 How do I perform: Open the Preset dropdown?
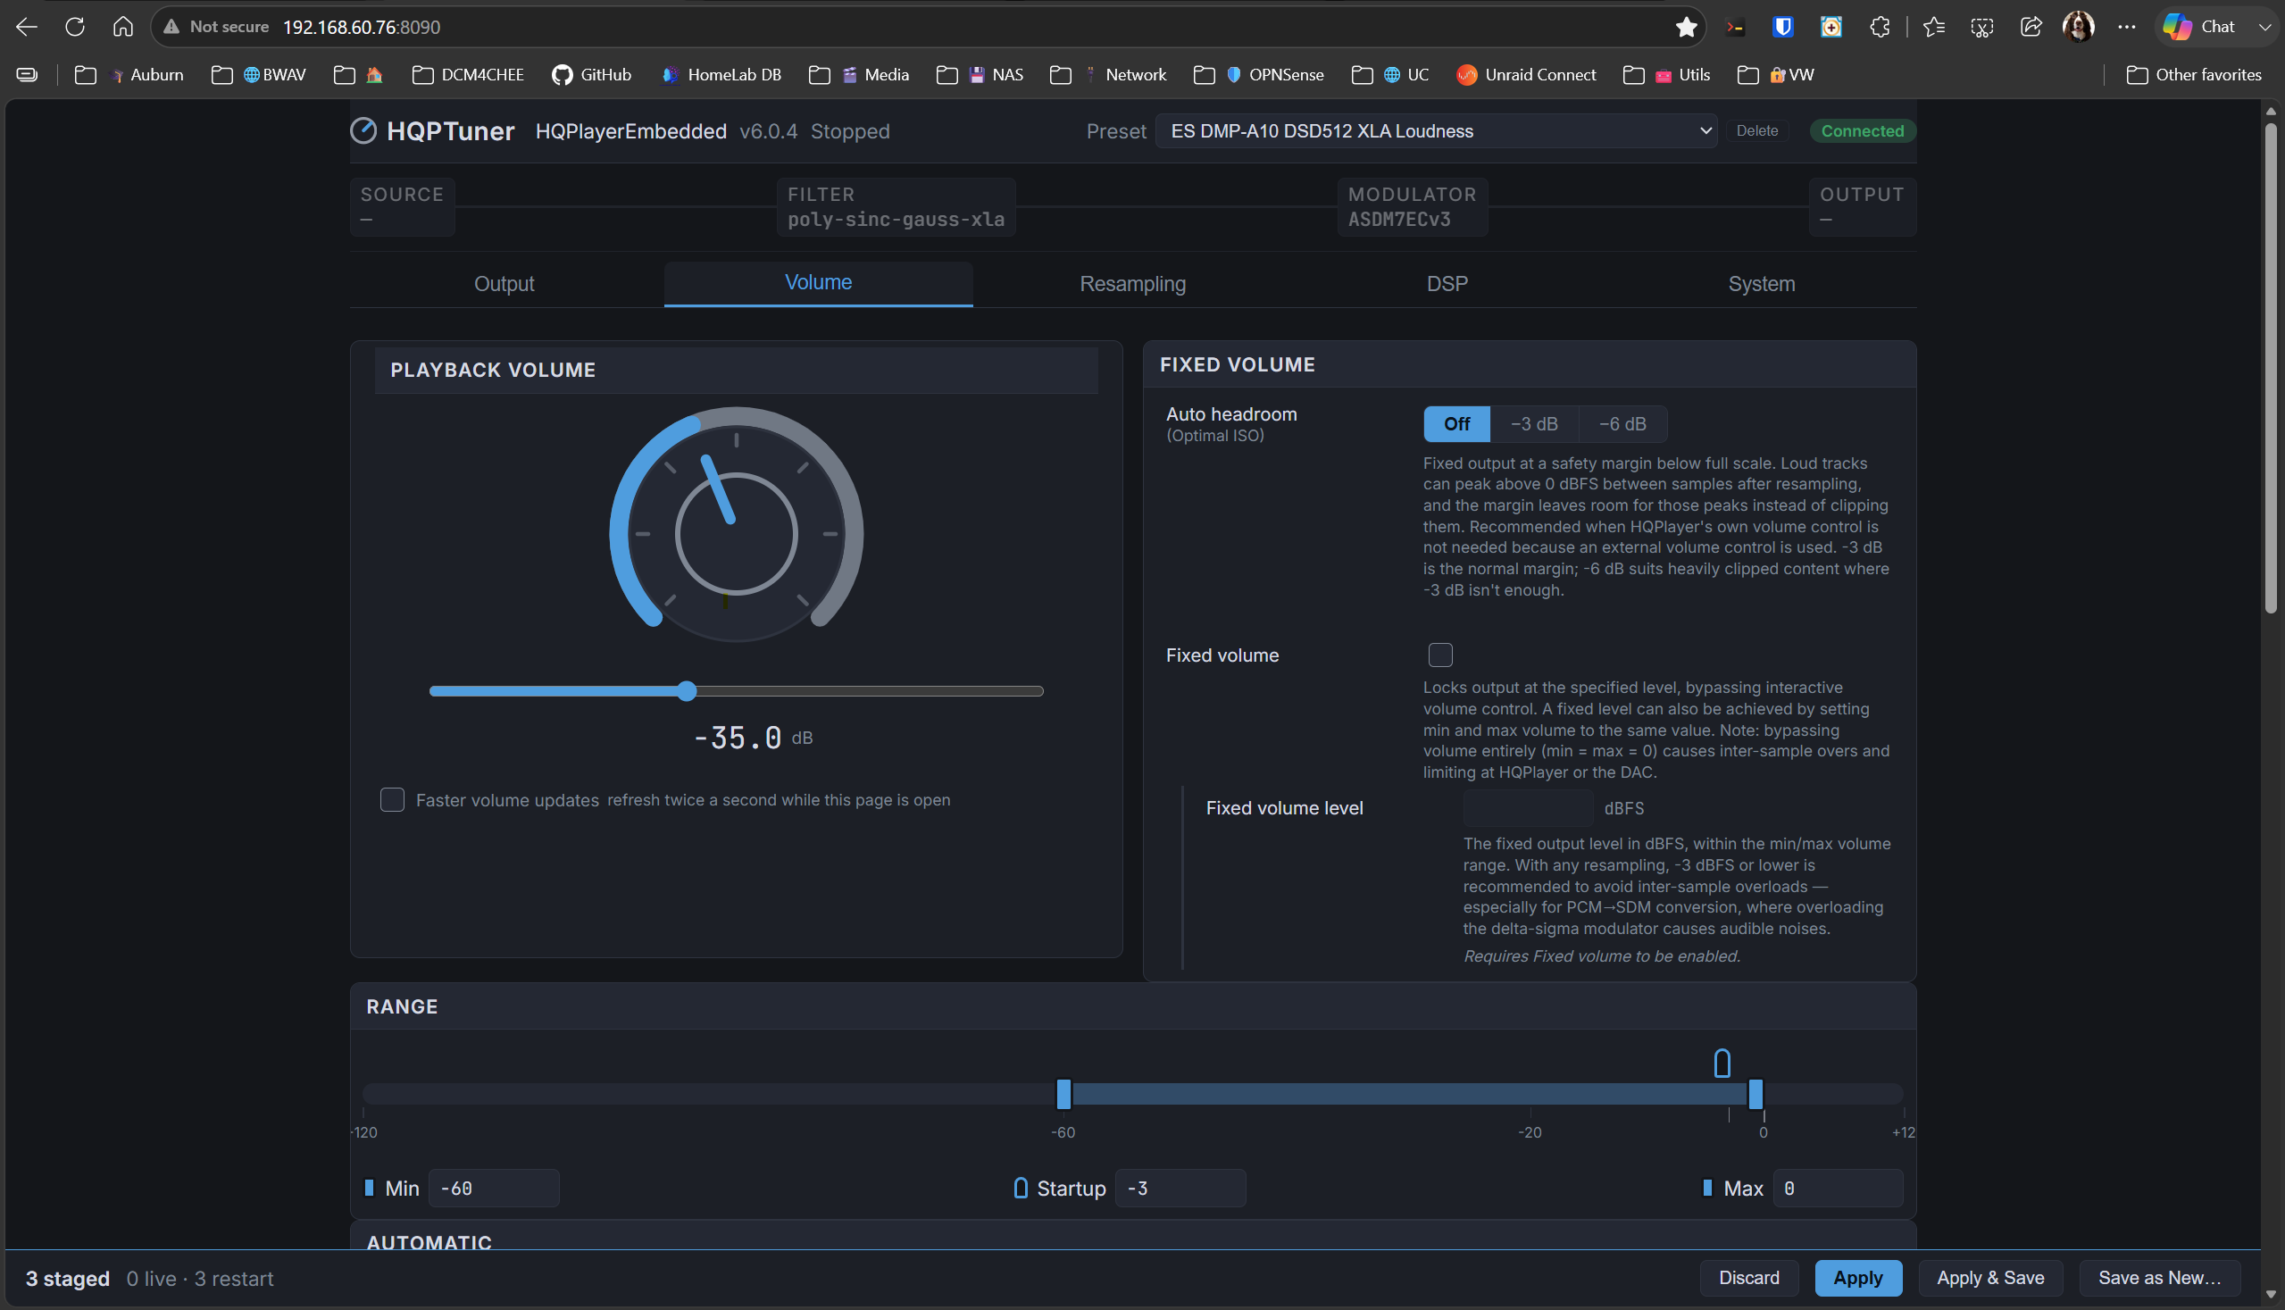point(1436,131)
